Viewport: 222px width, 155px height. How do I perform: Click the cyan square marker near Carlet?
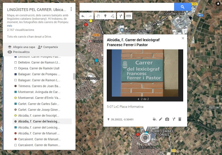(x=96, y=60)
